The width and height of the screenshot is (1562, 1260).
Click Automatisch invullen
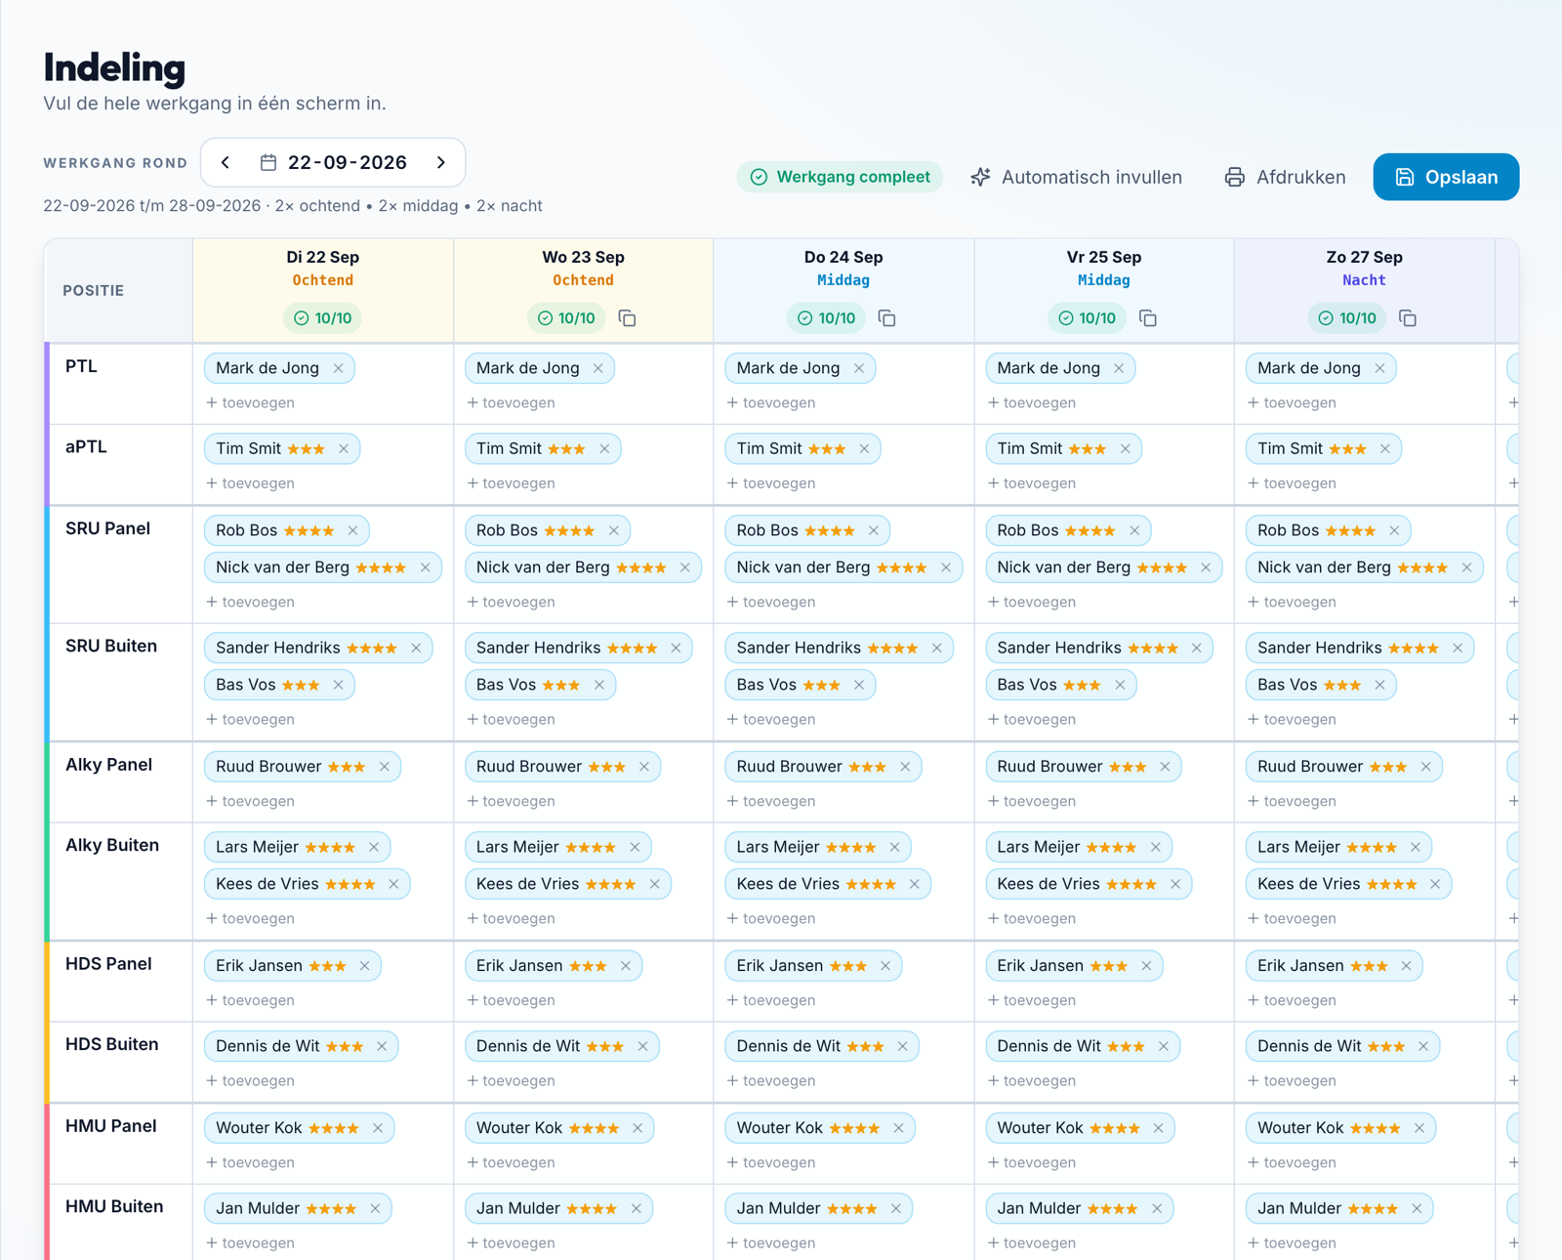click(1076, 177)
